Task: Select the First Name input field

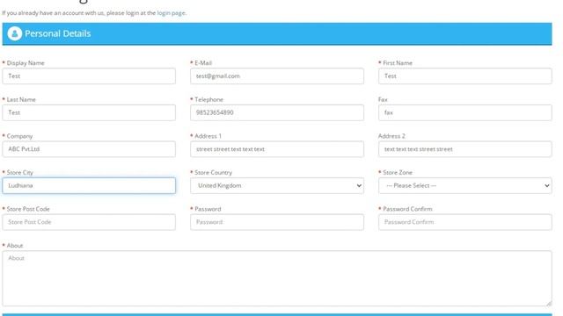Action: coord(465,76)
